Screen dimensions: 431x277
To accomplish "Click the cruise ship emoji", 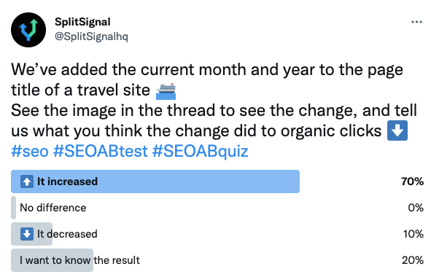I will 166,91.
